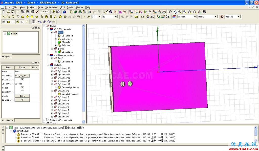Open the File menu
Image resolution: width=259 pixels, height=151 pixels.
point(8,7)
